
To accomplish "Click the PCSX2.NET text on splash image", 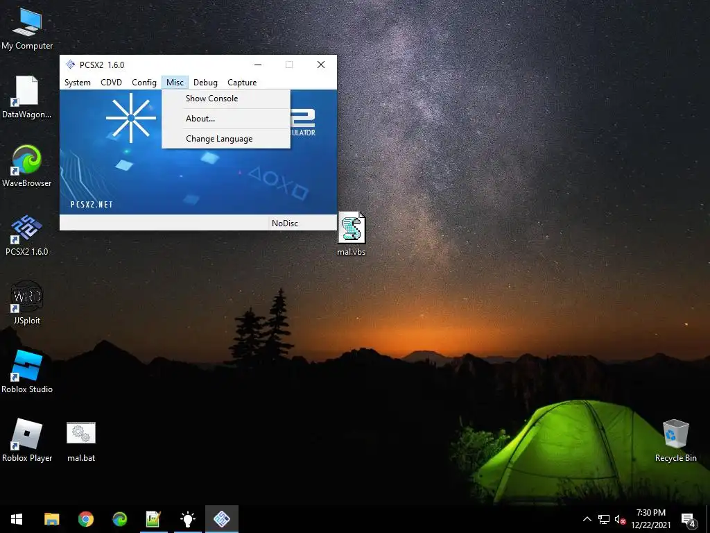I will point(92,205).
